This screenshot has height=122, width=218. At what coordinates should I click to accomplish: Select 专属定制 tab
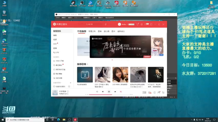click(92, 31)
